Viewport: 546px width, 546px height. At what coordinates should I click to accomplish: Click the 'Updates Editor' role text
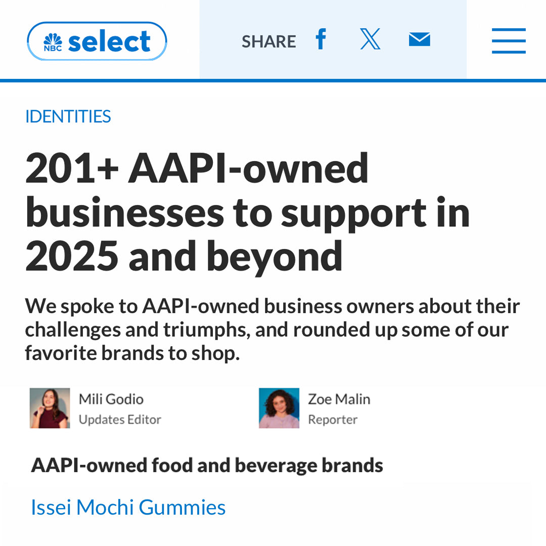[120, 420]
